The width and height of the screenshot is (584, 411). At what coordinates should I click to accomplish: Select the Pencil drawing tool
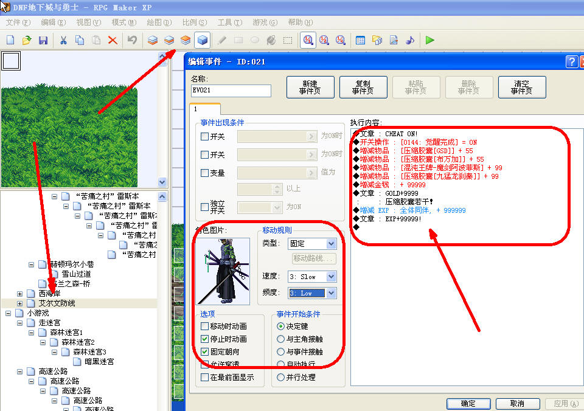(x=222, y=40)
